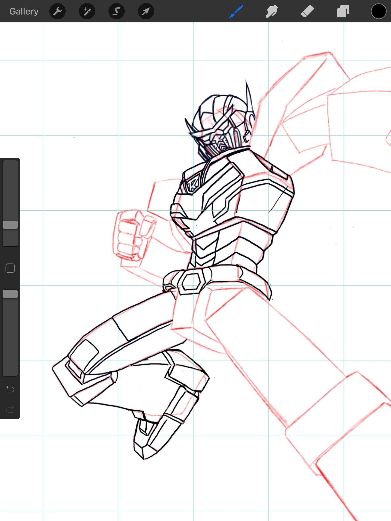
Task: Click the brush size slider handle
Action: (10, 225)
